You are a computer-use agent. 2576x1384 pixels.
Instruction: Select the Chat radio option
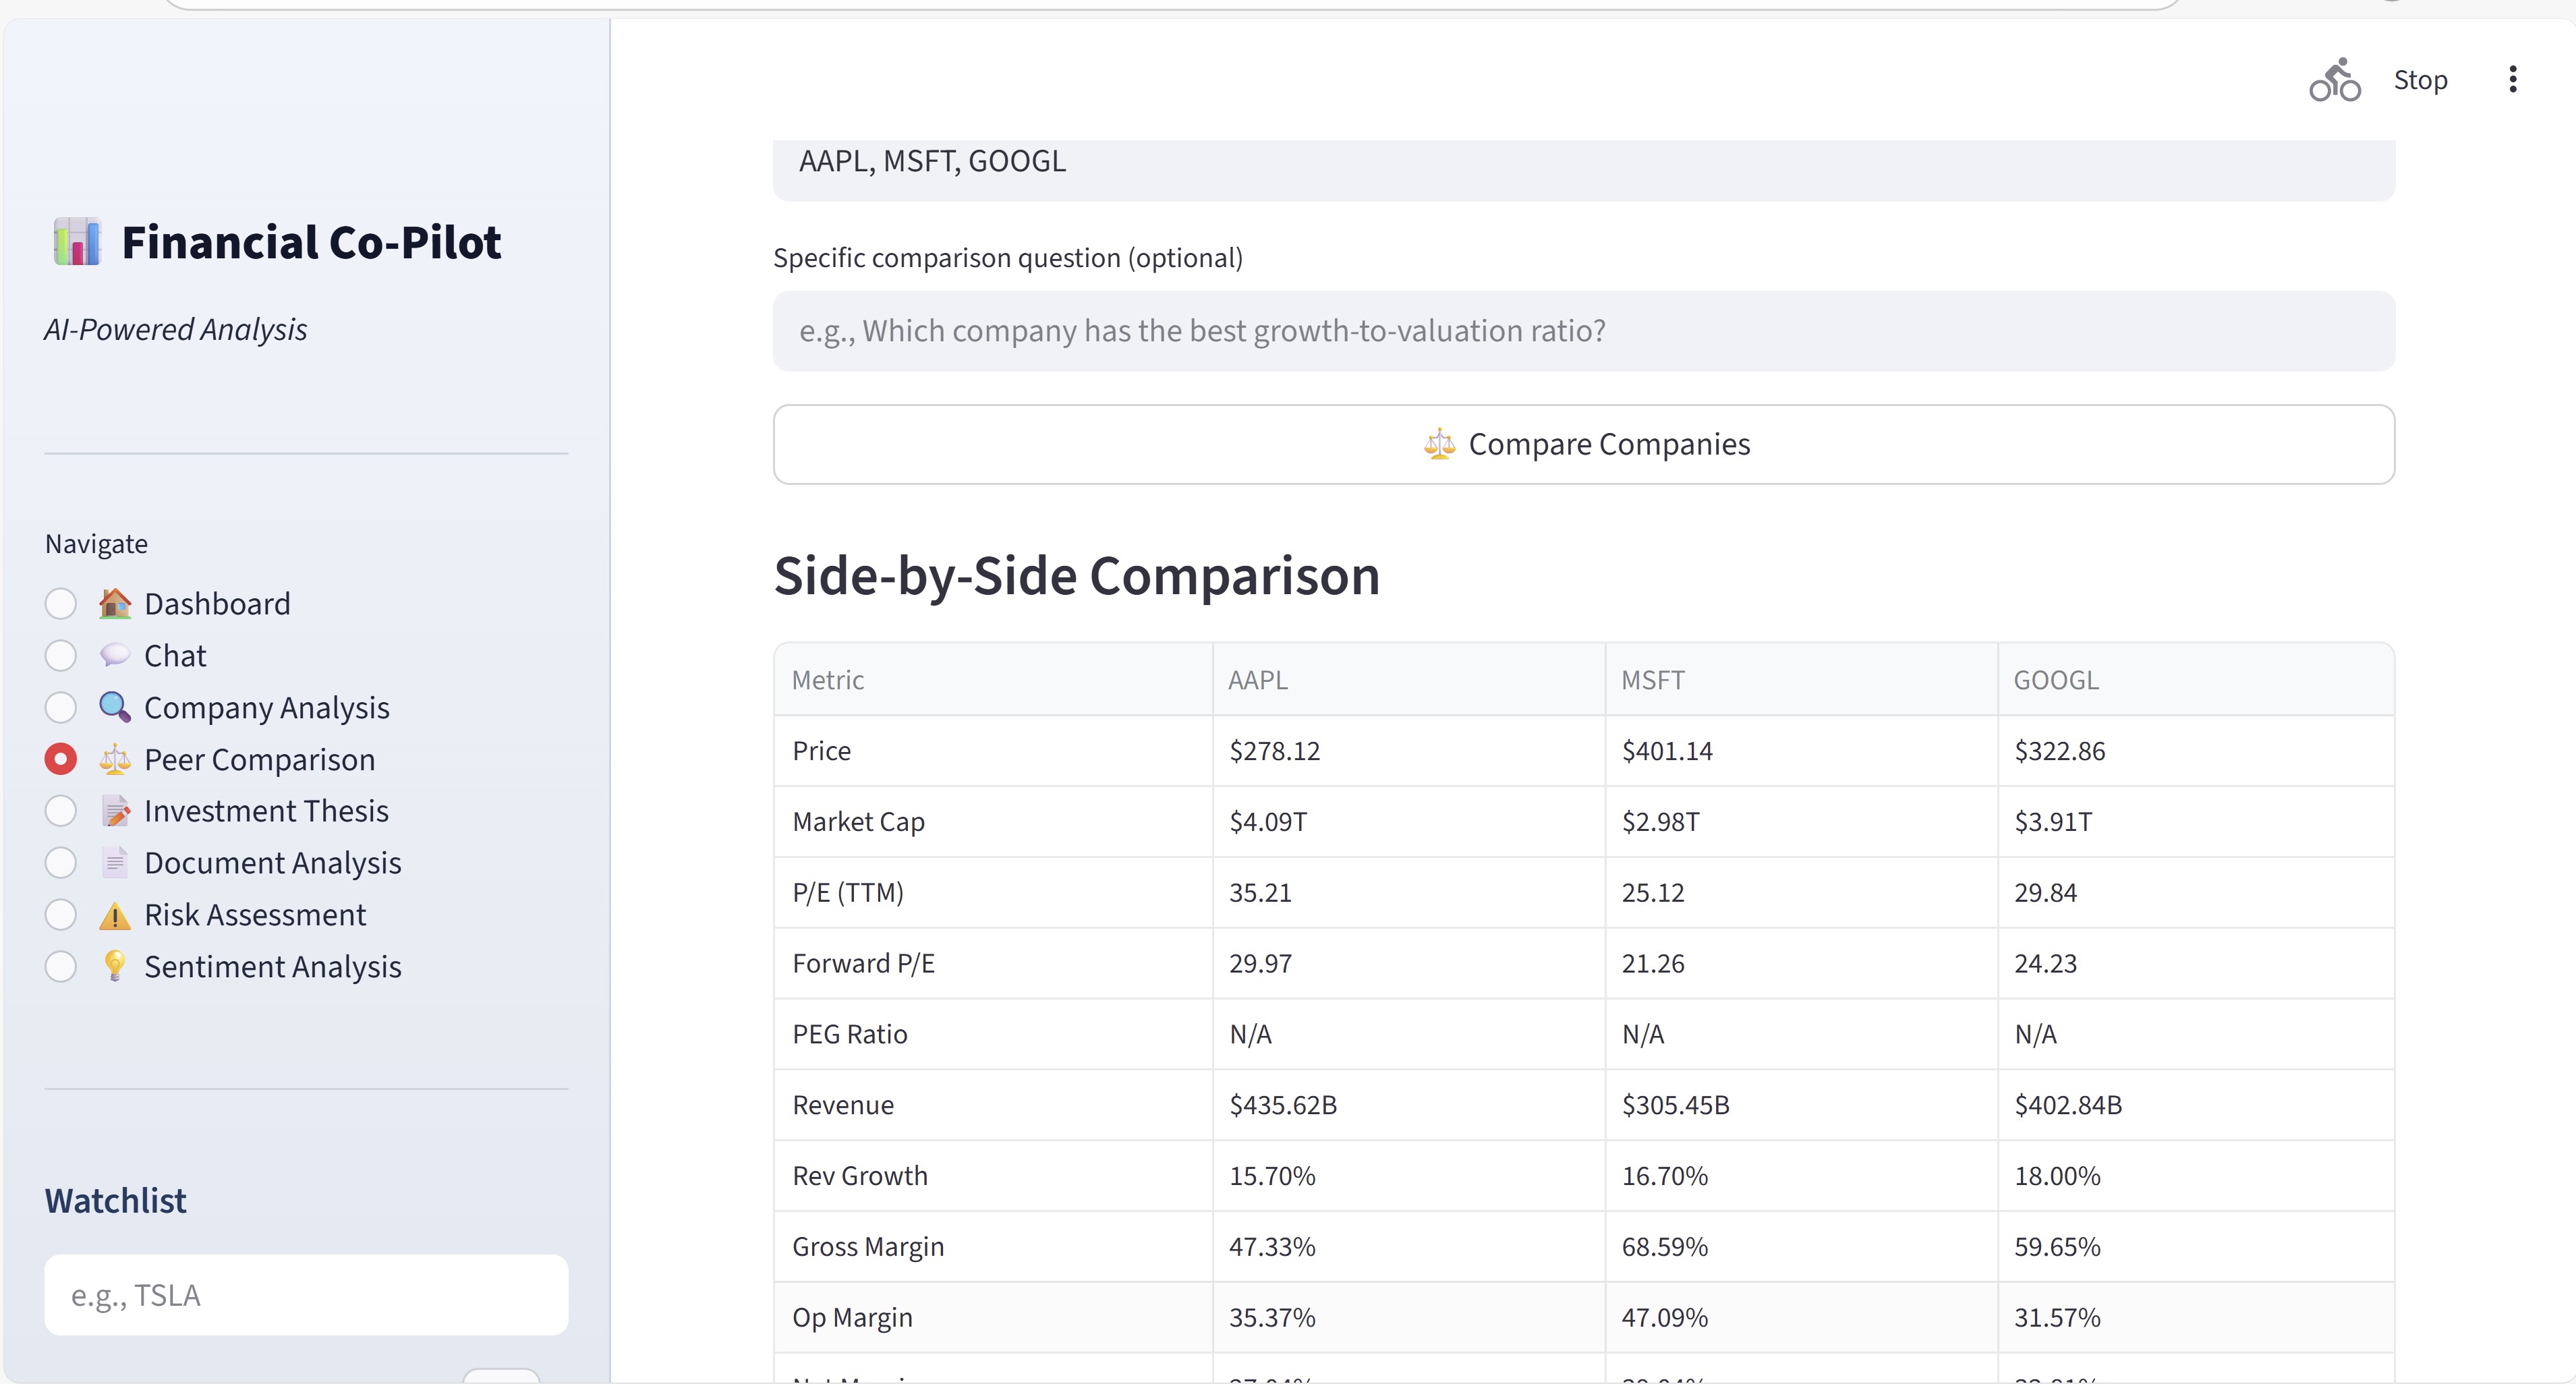coord(61,656)
